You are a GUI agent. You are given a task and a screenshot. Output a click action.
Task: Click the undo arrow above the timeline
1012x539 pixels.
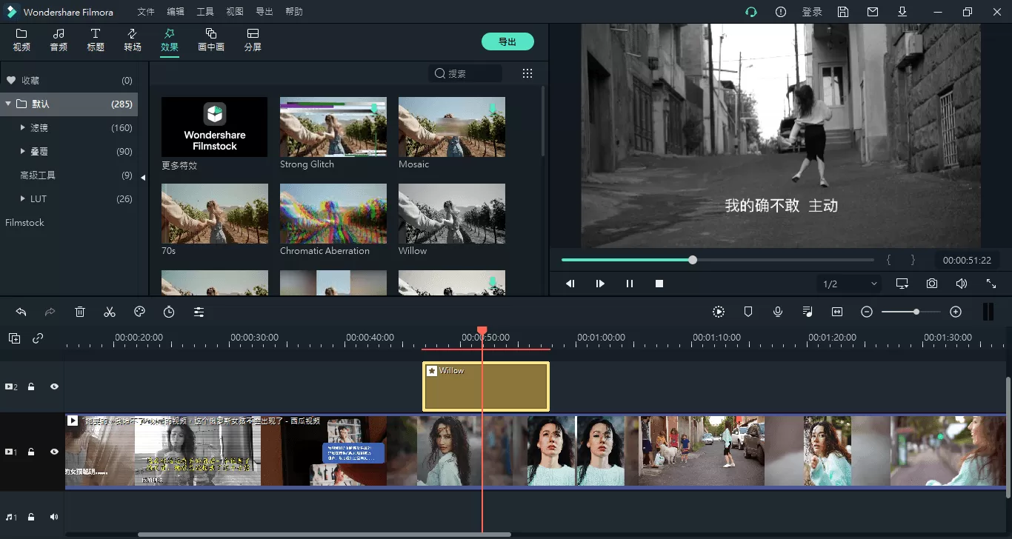coord(20,312)
